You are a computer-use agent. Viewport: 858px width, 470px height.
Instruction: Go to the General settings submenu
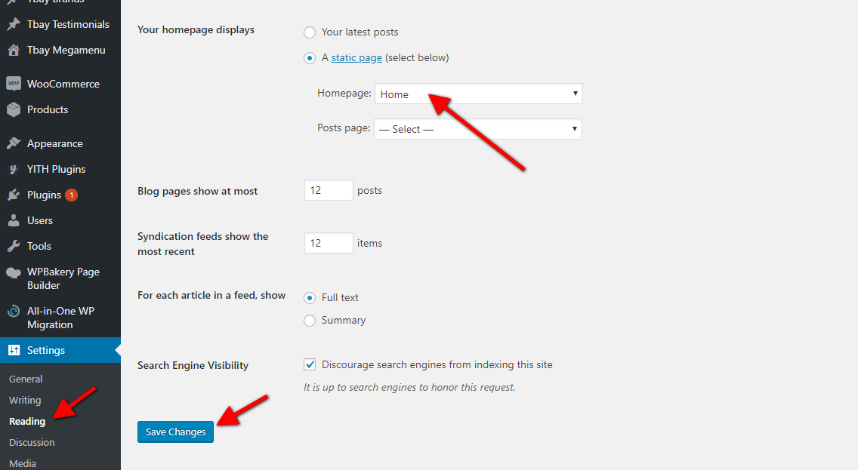pos(26,379)
